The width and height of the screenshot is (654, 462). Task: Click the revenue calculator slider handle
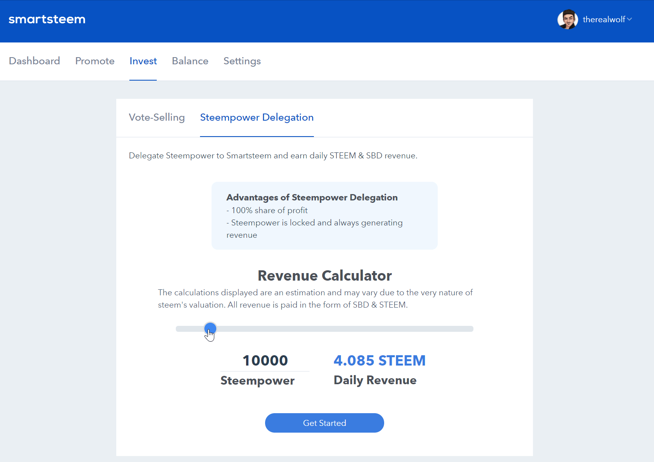click(x=210, y=328)
